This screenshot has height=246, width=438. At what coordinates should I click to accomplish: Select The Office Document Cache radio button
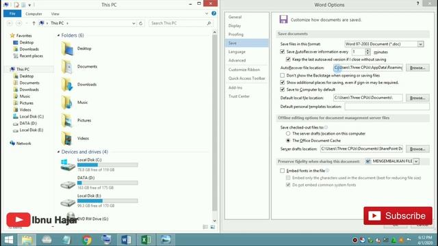click(288, 141)
